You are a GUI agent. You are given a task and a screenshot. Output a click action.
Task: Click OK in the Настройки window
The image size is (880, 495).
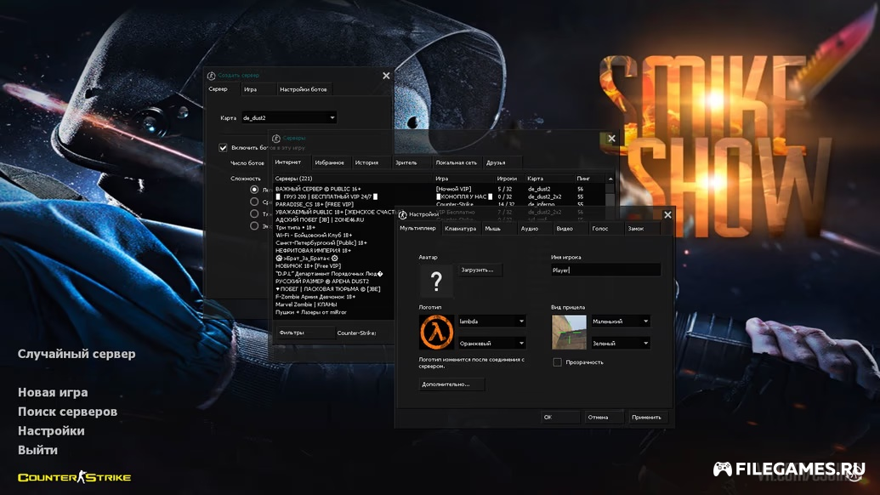560,417
